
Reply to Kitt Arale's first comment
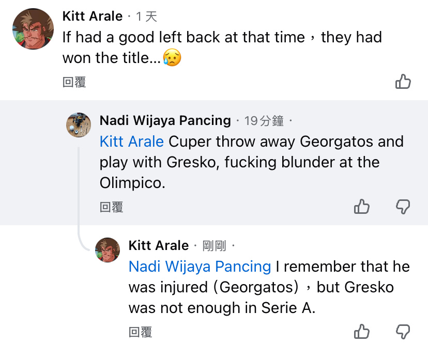pyautogui.click(x=74, y=82)
